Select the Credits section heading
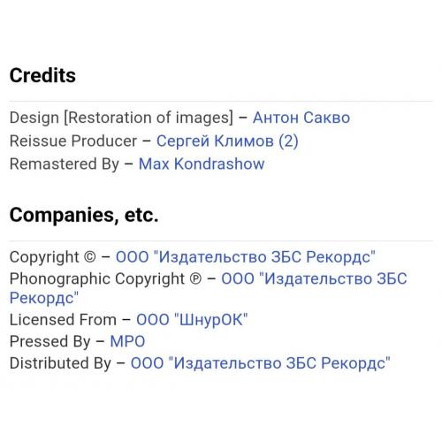The width and height of the screenshot is (442, 442). 42,75
